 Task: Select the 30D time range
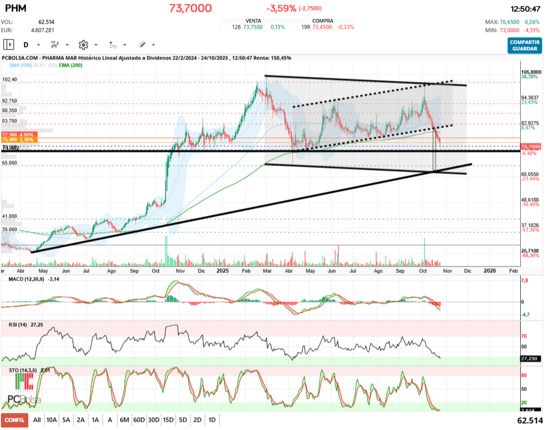point(154,420)
